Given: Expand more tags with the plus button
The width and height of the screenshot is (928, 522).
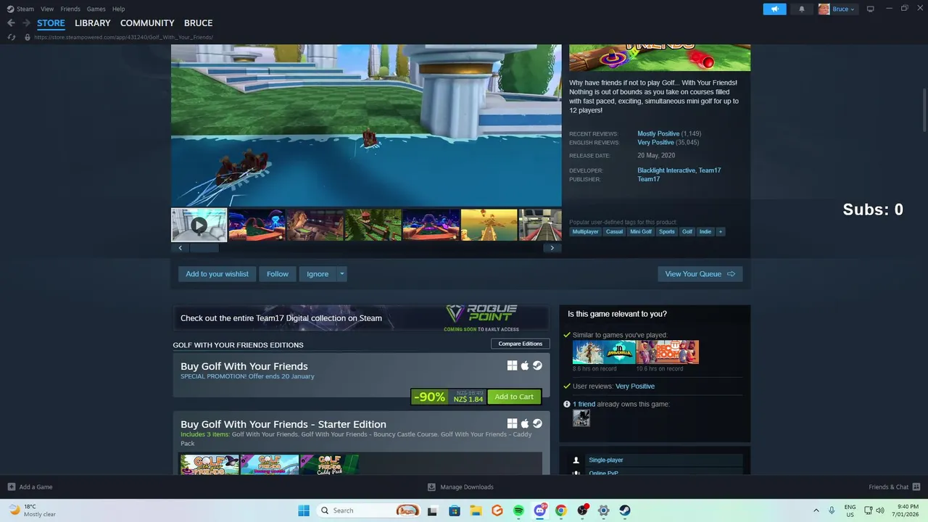Looking at the screenshot, I should click(x=720, y=231).
